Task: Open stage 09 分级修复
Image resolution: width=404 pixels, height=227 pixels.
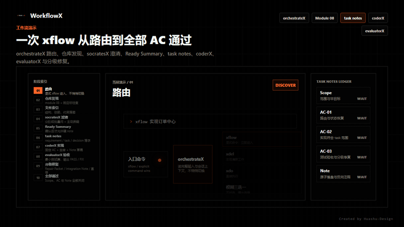Action: (64, 168)
